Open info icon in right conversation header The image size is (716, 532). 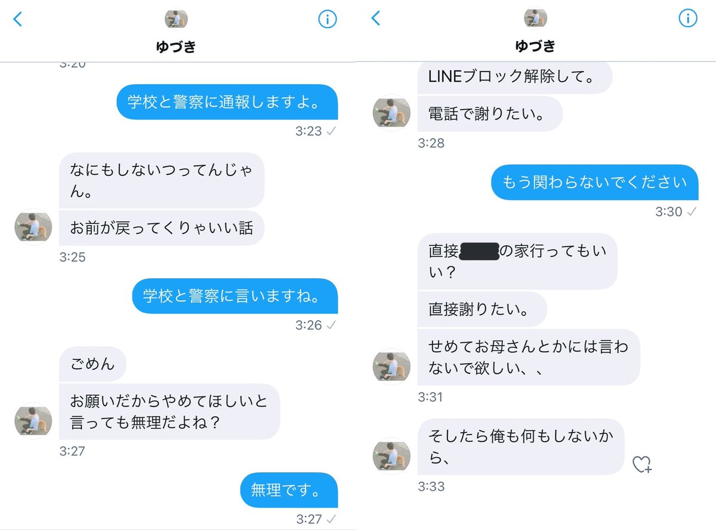click(688, 19)
